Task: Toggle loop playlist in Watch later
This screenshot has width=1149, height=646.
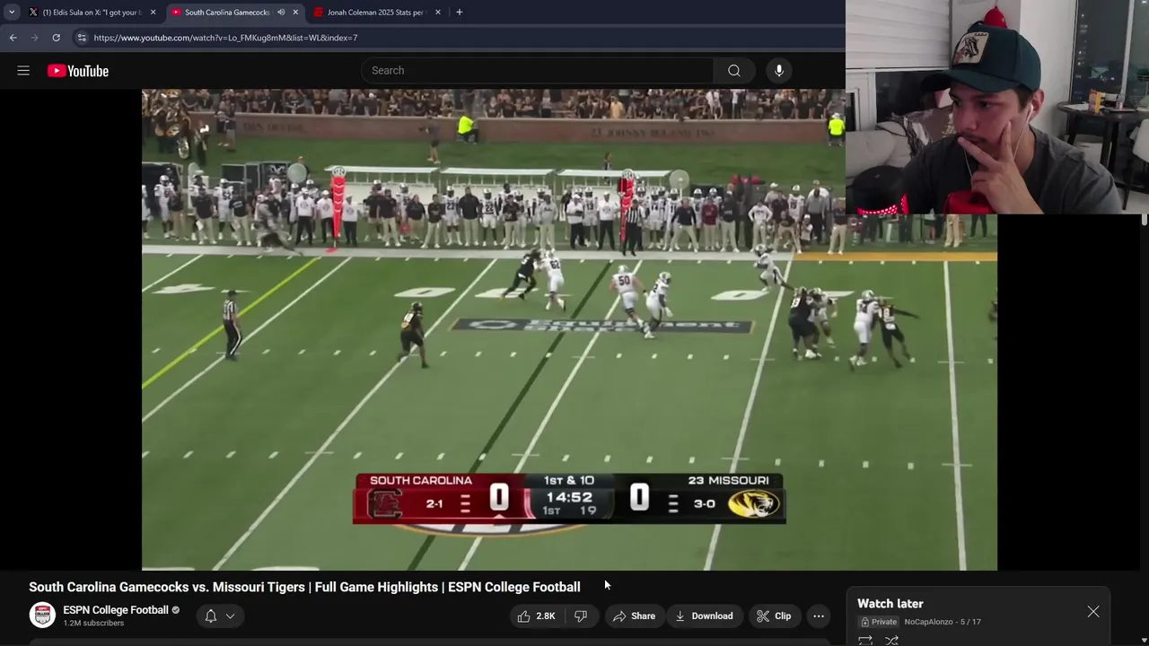Action: coord(865,641)
